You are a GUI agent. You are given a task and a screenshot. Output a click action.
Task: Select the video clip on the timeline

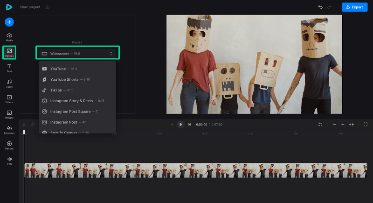click(x=196, y=170)
